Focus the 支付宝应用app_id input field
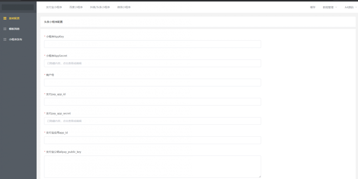The width and height of the screenshot is (358, 179). (152, 140)
